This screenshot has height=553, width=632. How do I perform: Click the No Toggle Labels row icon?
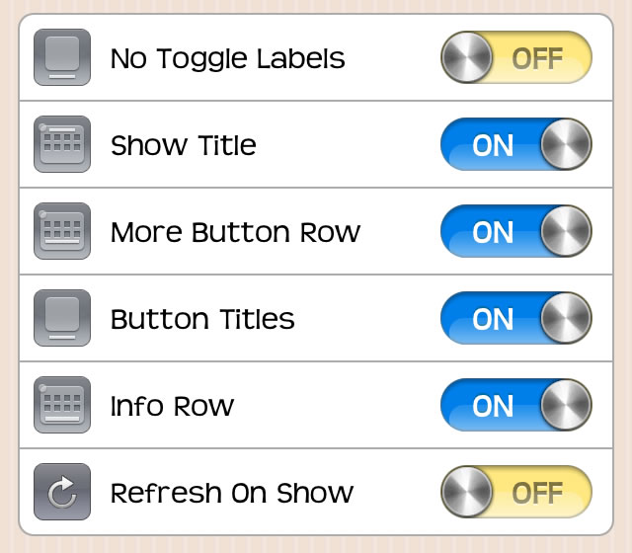click(x=62, y=57)
